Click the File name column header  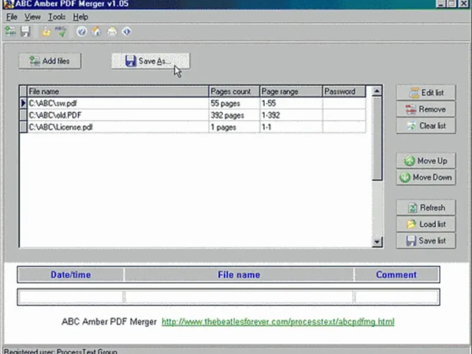[x=117, y=91]
